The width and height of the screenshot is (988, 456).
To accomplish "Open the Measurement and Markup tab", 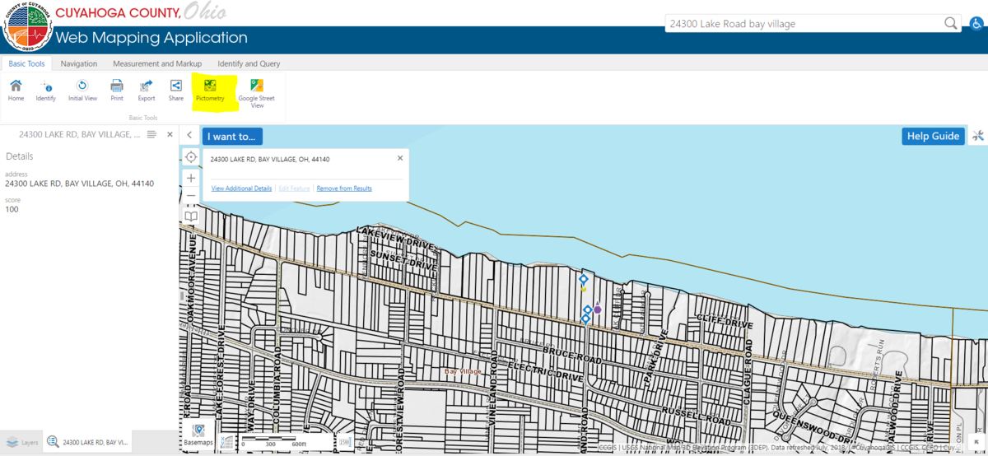I will coord(157,63).
